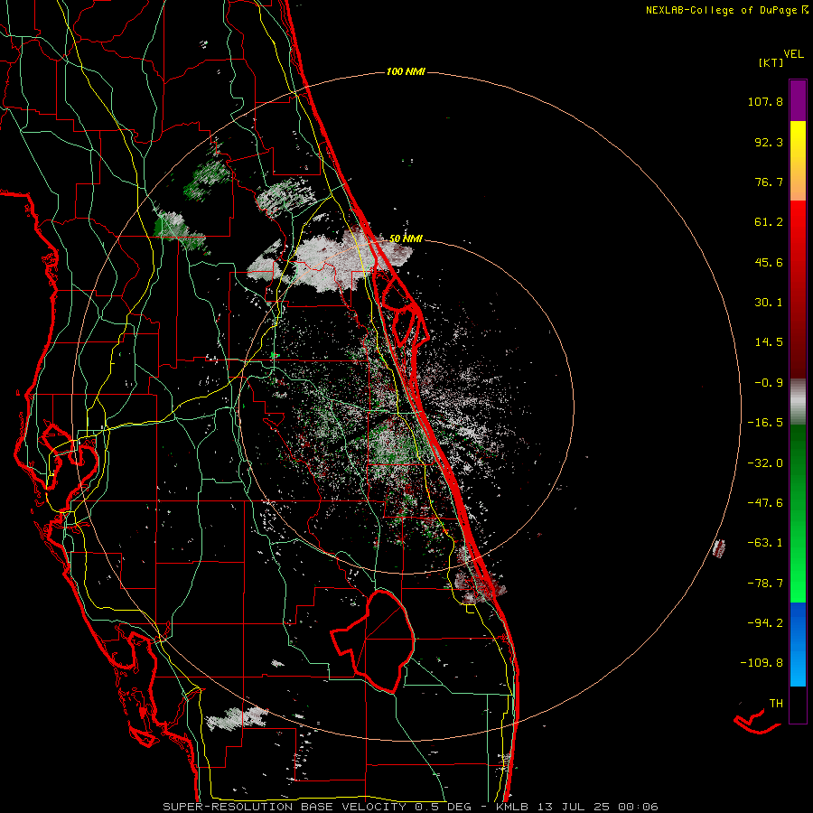813x813 pixels.
Task: Click the 76.7 velocity scale value
Action: 769,182
